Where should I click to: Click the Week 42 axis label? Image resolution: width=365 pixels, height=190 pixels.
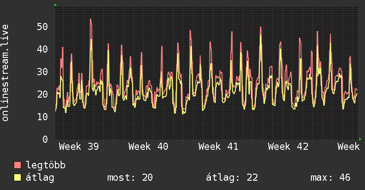288,147
